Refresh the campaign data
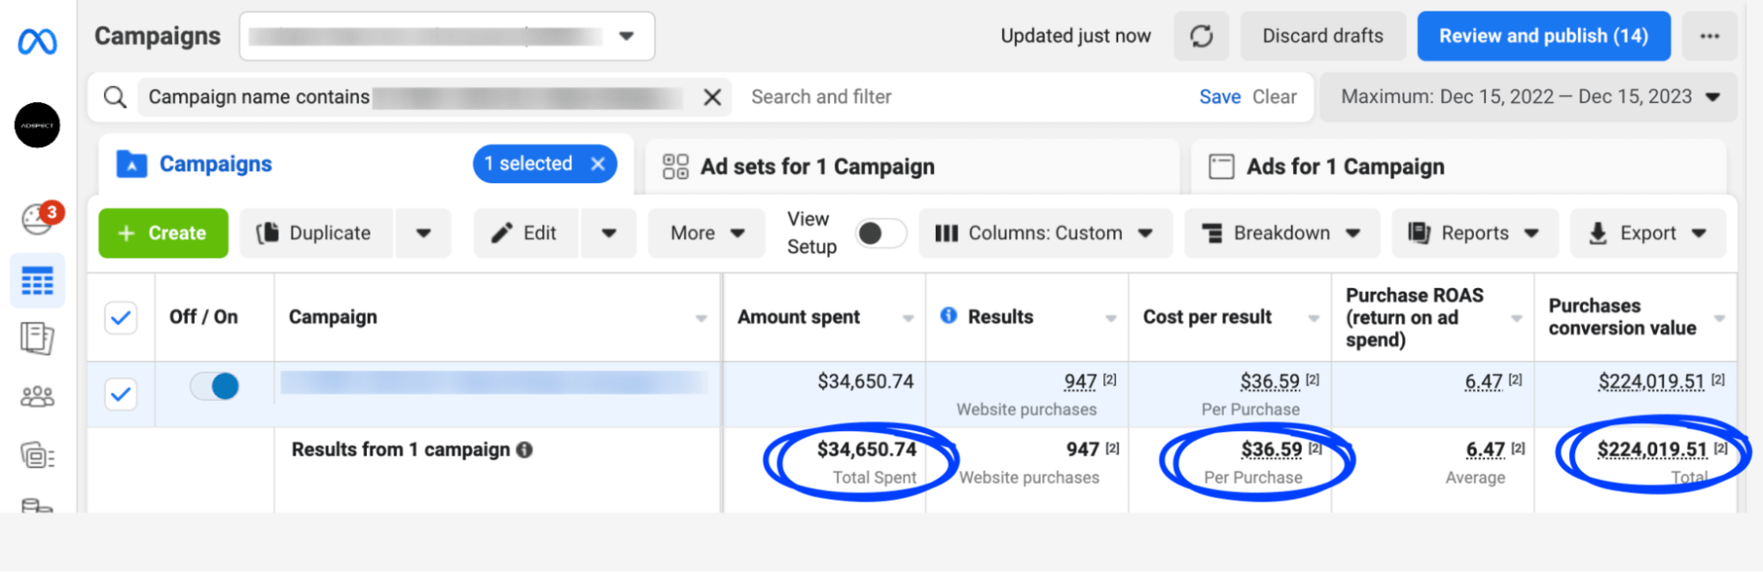1763x572 pixels. click(x=1201, y=36)
